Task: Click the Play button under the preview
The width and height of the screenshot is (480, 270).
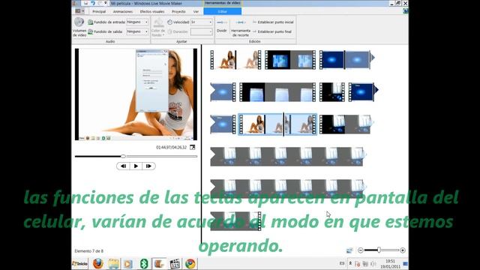Action: tap(136, 166)
